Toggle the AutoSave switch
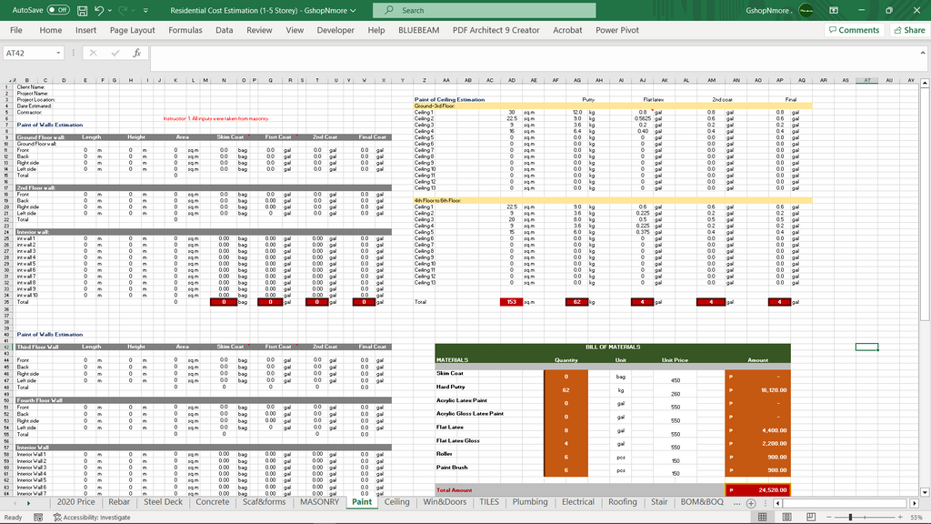Image resolution: width=931 pixels, height=524 pixels. coord(58,10)
